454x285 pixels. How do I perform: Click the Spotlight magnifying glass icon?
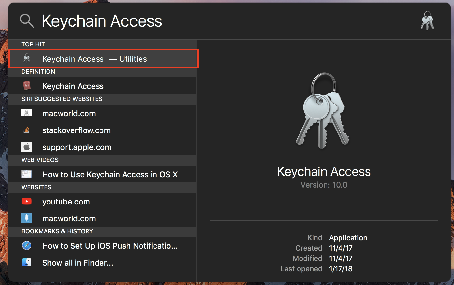[27, 21]
